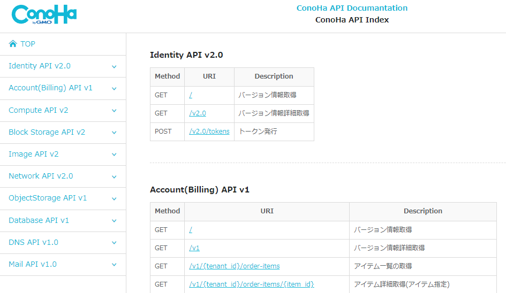Open the /v1/{tenant_id}/order-items link
The image size is (506, 293).
235,266
